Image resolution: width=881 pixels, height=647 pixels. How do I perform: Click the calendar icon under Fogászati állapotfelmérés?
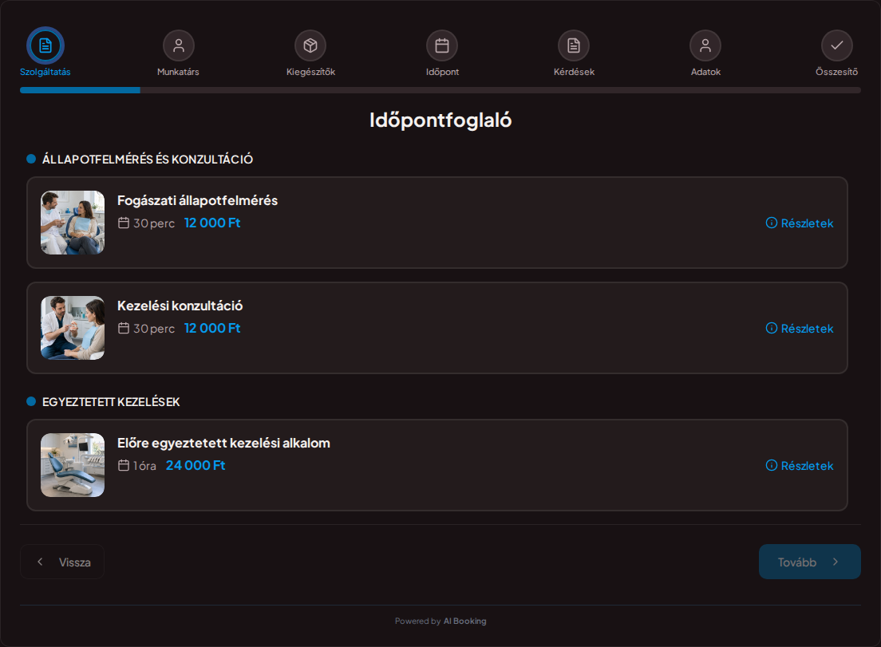coord(124,223)
